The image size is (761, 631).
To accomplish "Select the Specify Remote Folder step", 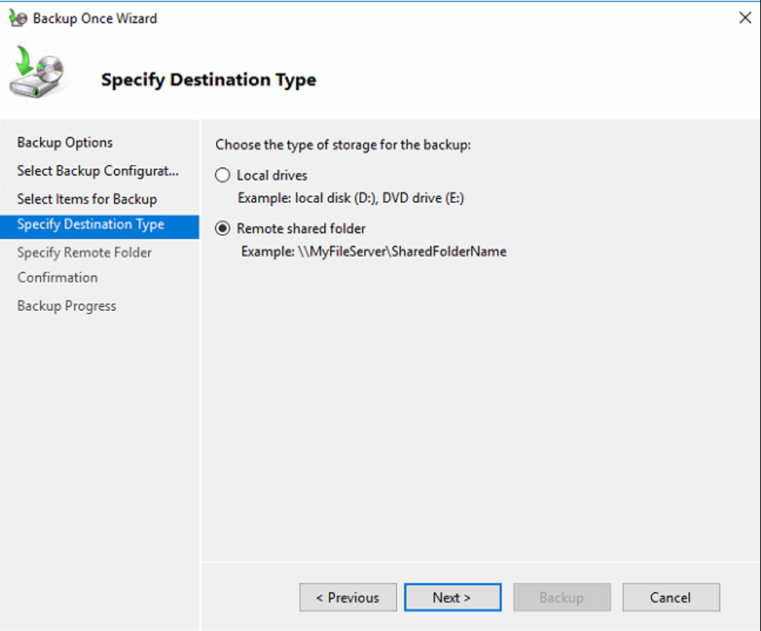I will click(85, 252).
